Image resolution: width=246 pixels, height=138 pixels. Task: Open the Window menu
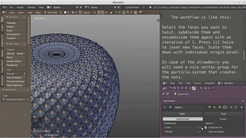point(32,7)
